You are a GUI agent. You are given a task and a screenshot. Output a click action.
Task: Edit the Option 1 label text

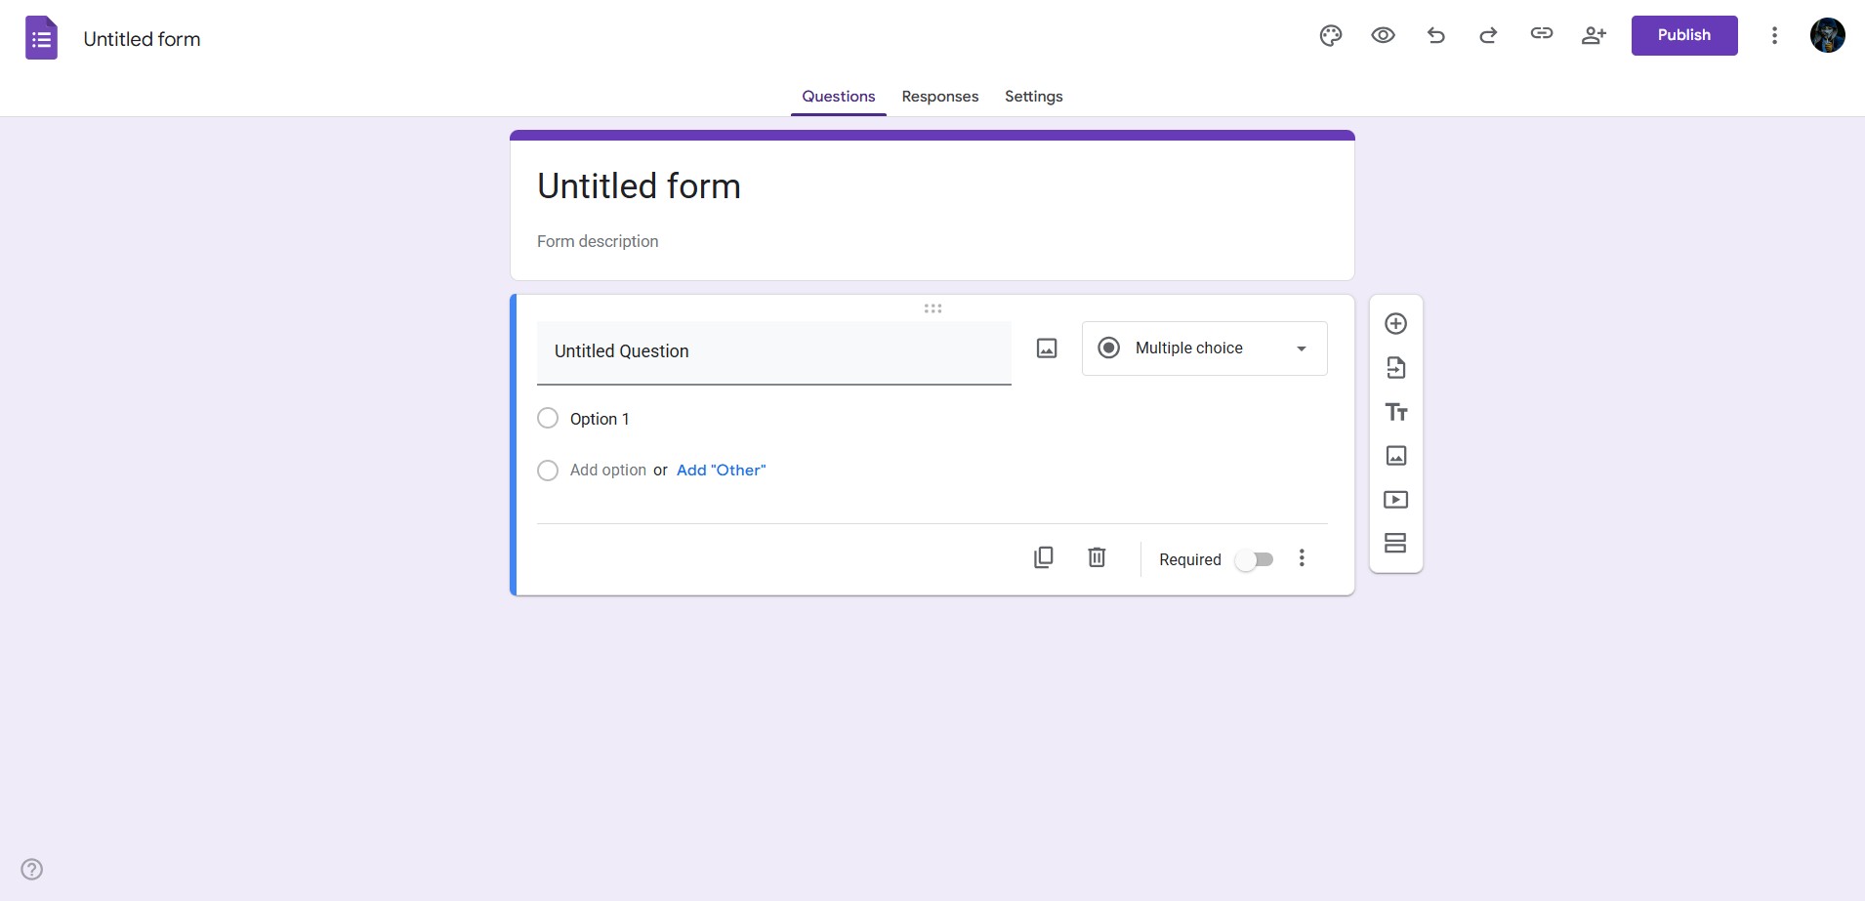(x=600, y=419)
